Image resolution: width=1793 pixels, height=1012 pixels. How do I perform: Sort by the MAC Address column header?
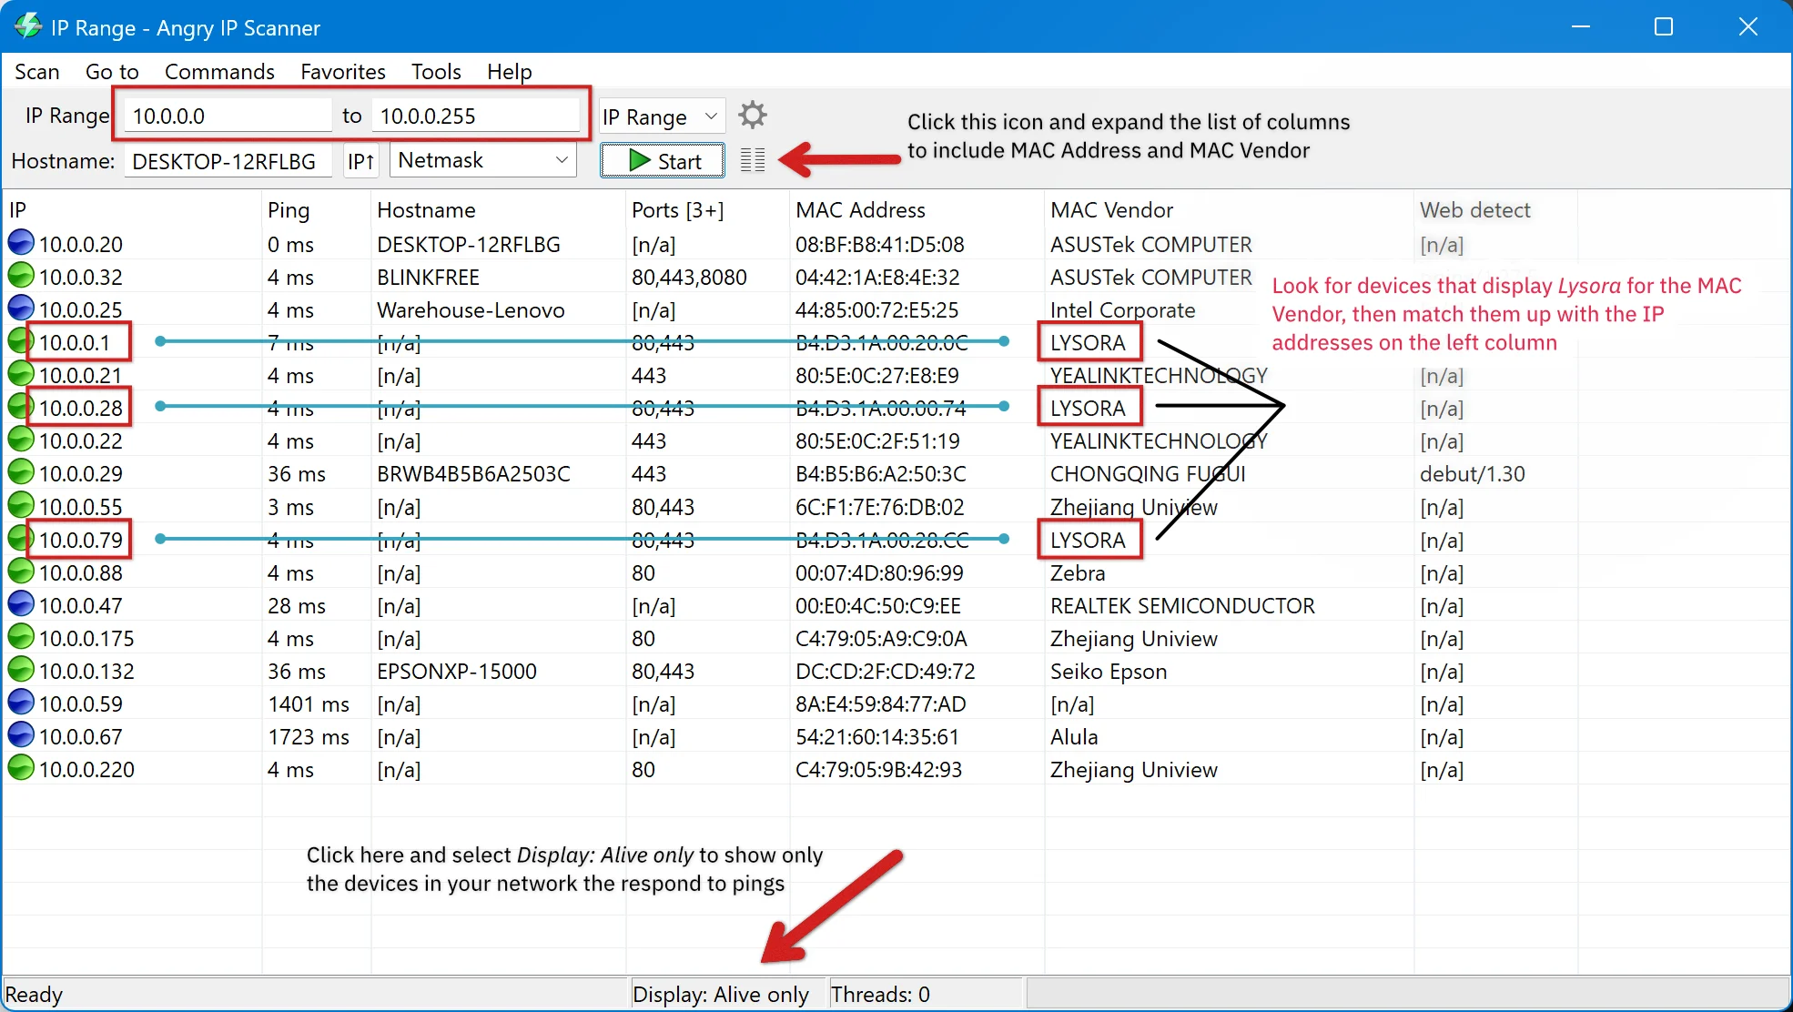click(917, 210)
